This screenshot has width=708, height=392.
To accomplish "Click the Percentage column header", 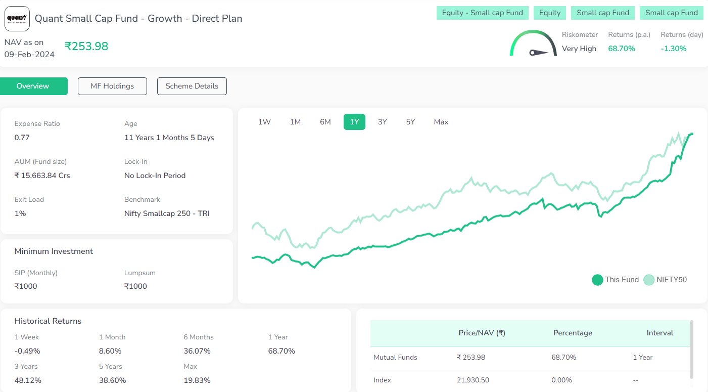I will point(573,333).
